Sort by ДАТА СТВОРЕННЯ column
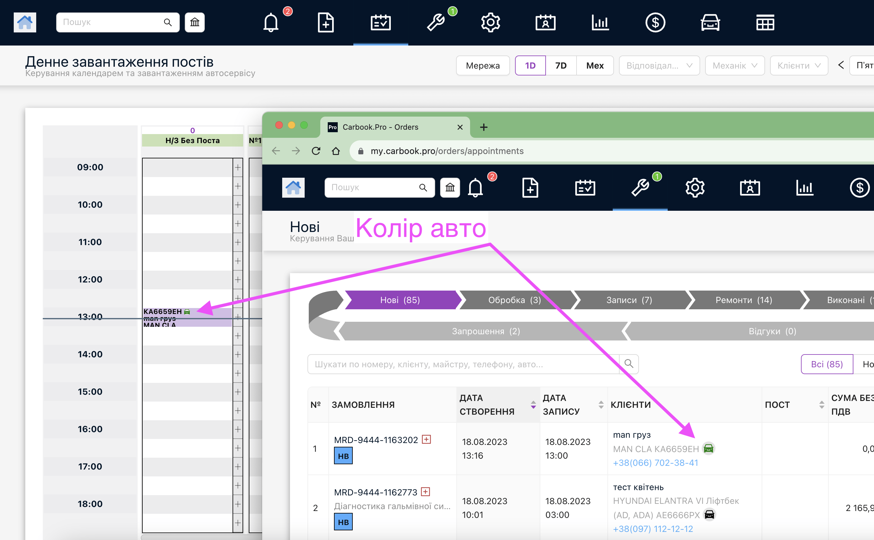The image size is (874, 540). 498,405
